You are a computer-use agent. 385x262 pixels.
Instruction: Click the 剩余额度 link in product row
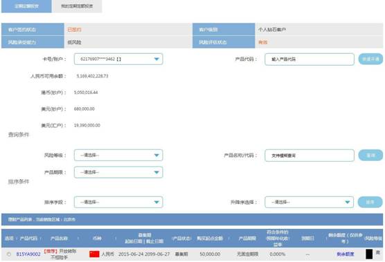click(x=346, y=254)
